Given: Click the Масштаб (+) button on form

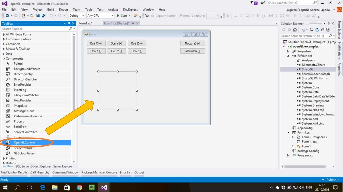Looking at the screenshot, I should coord(193,43).
